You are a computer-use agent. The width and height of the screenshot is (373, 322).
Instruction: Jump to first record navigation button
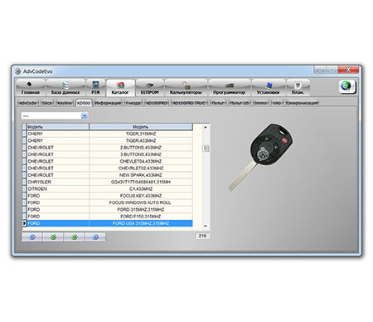(32, 237)
